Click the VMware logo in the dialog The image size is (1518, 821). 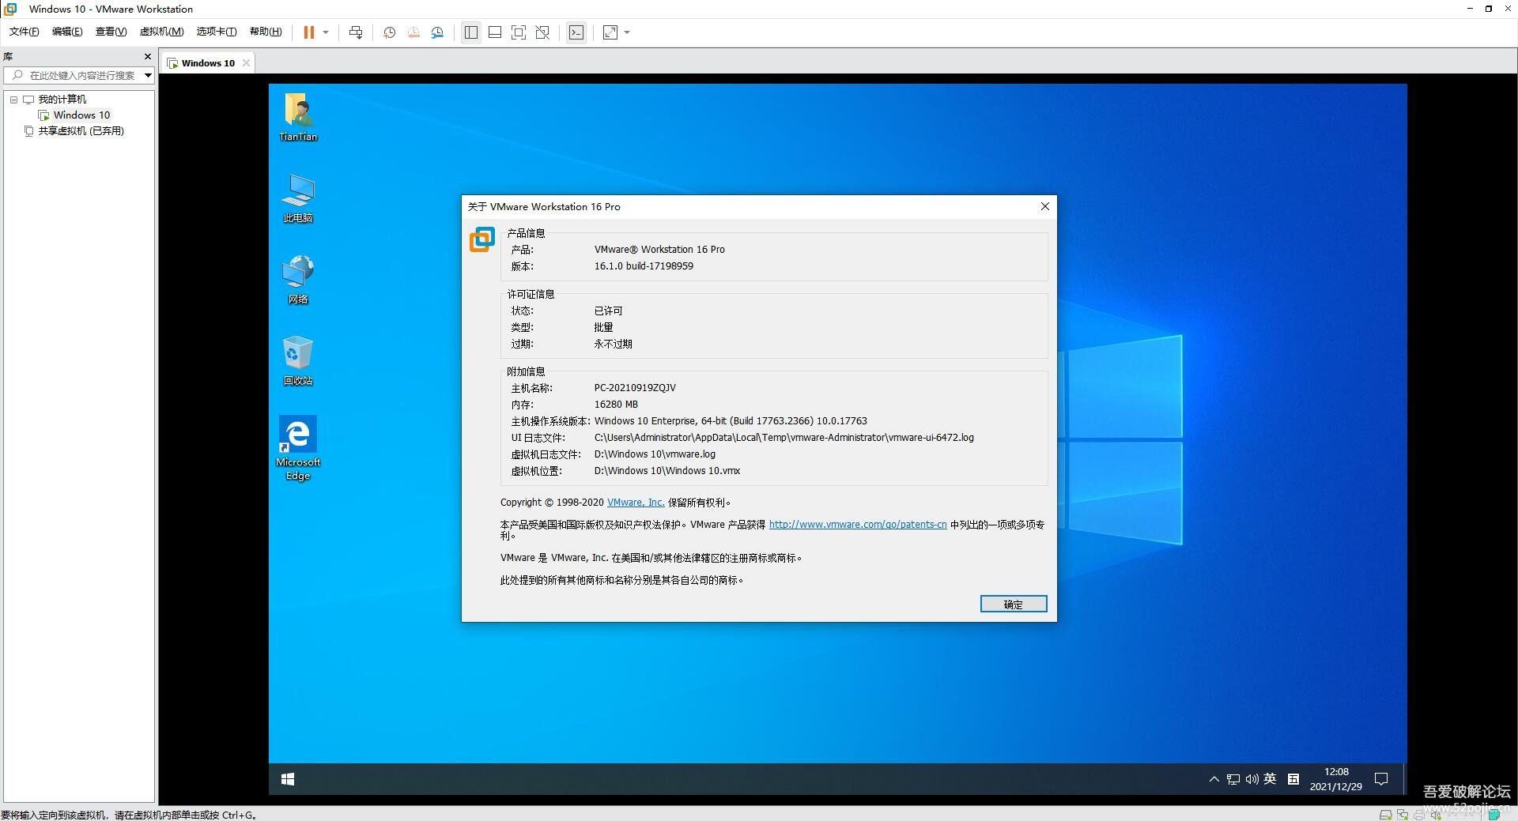(482, 239)
